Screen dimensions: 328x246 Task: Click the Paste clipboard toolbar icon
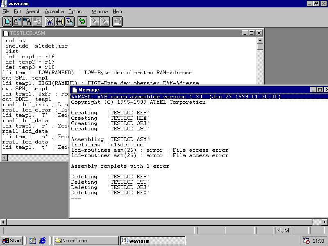(69, 22)
